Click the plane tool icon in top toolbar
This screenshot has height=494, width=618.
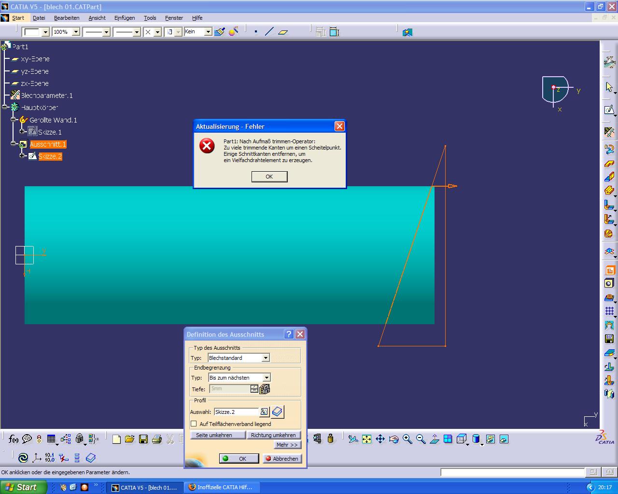[x=283, y=32]
